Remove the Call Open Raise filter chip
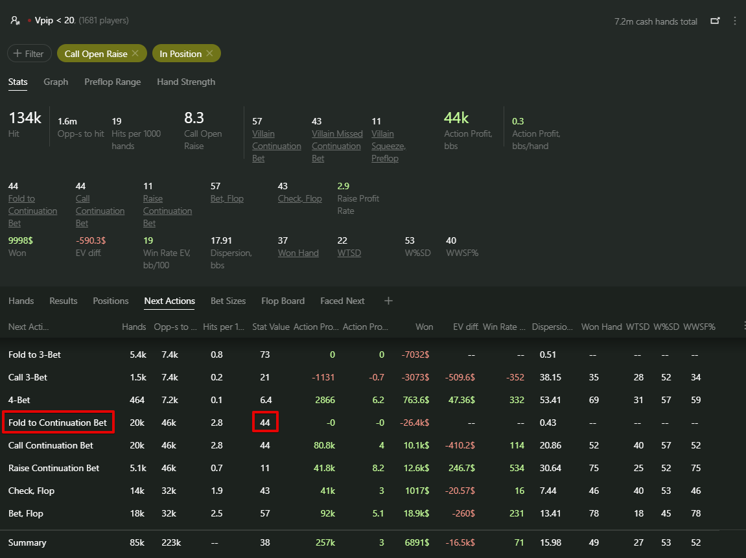The image size is (746, 558). click(135, 54)
